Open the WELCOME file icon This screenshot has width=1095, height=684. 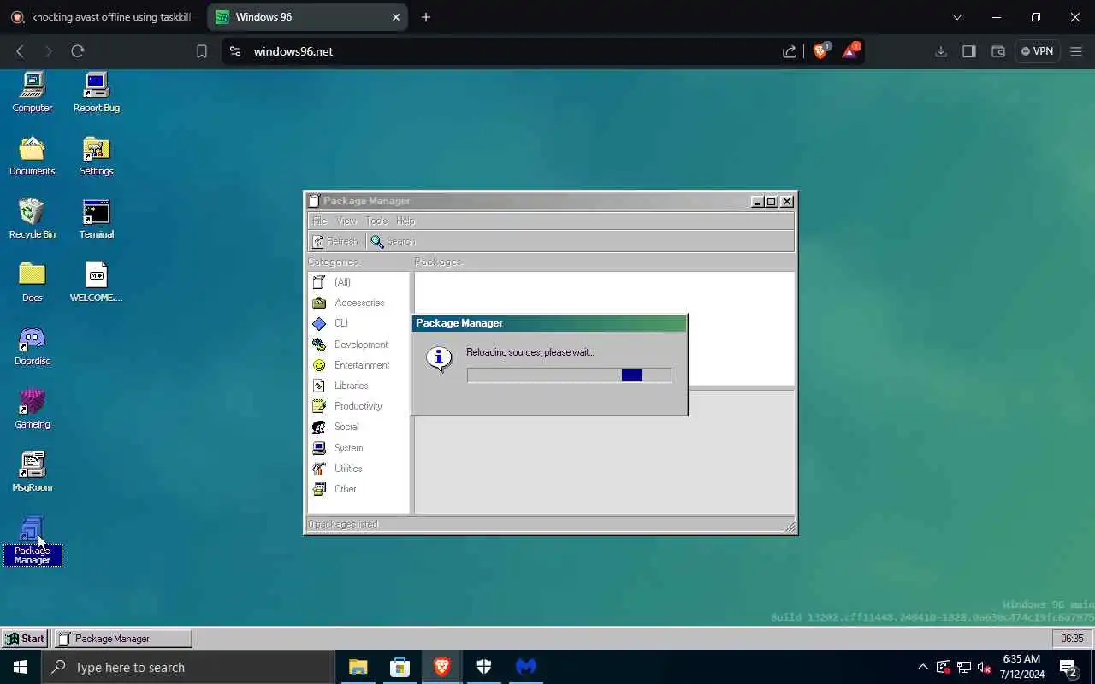point(96,282)
